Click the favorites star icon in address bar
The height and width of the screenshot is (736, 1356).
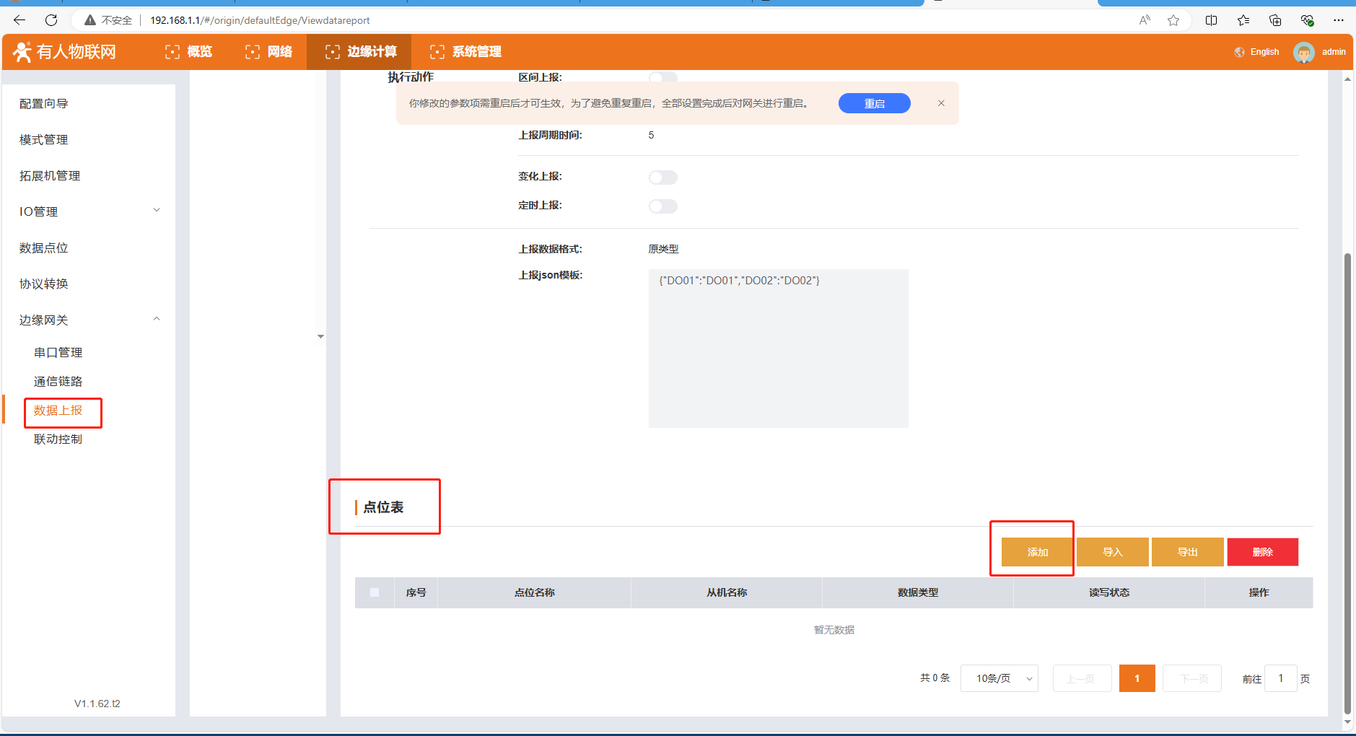(x=1173, y=20)
